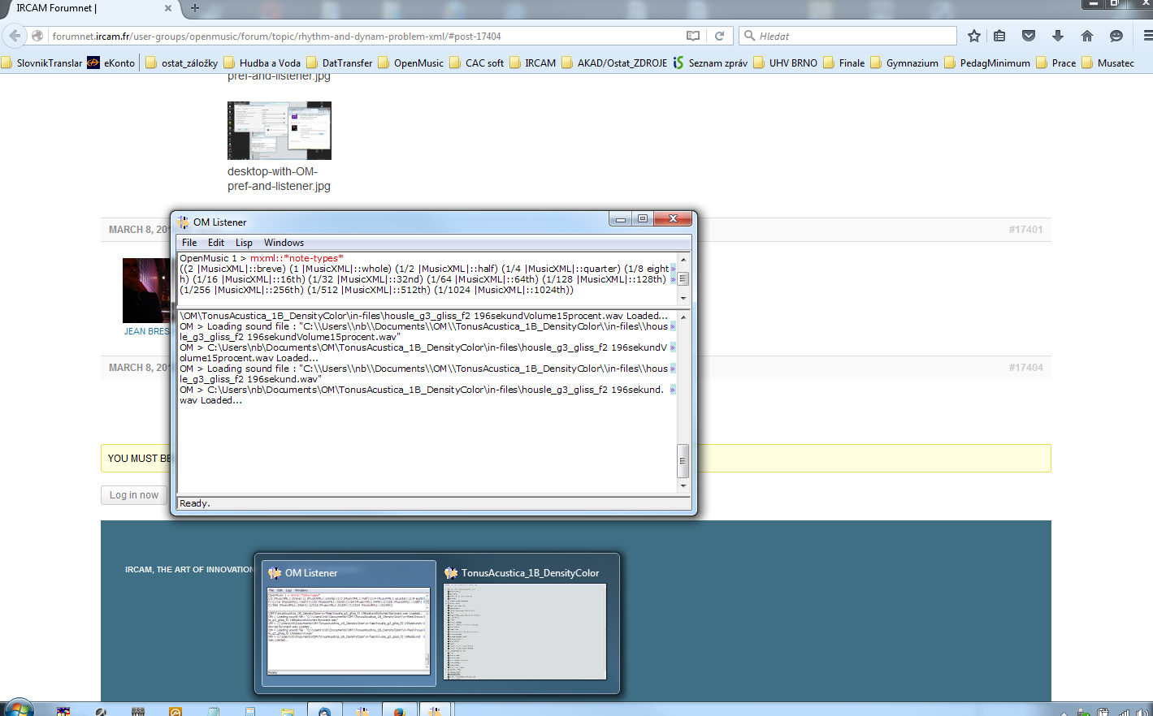Open reader view icon in address bar
The width and height of the screenshot is (1153, 716).
pos(693,36)
